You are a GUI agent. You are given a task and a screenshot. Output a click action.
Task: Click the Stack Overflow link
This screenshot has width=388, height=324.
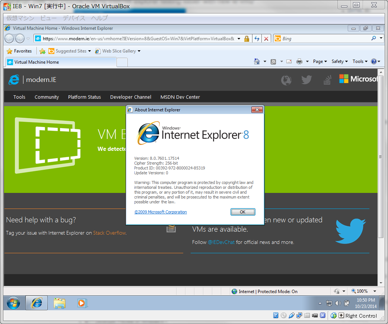(109, 233)
